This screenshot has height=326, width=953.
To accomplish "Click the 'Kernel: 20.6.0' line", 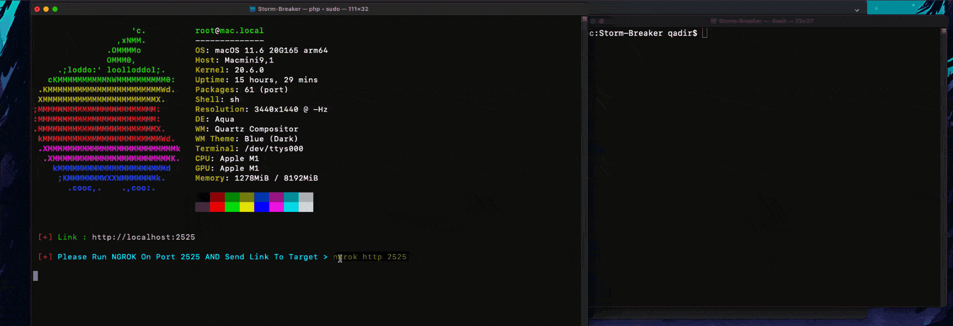I will coord(229,70).
